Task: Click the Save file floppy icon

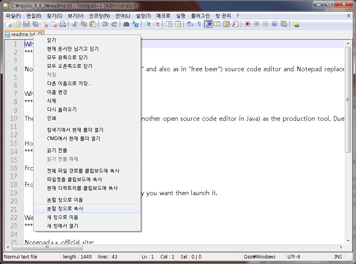Action: point(26,24)
